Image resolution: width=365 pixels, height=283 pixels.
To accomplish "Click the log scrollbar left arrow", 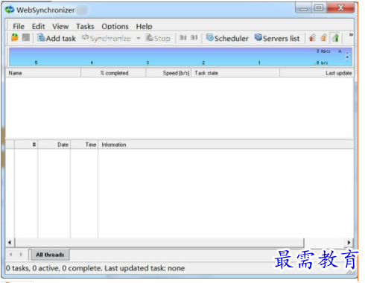I will [x=10, y=243].
